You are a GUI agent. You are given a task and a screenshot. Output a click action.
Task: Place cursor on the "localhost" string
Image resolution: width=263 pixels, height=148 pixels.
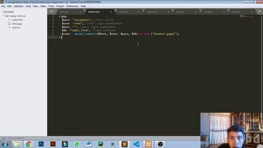[x=82, y=20]
